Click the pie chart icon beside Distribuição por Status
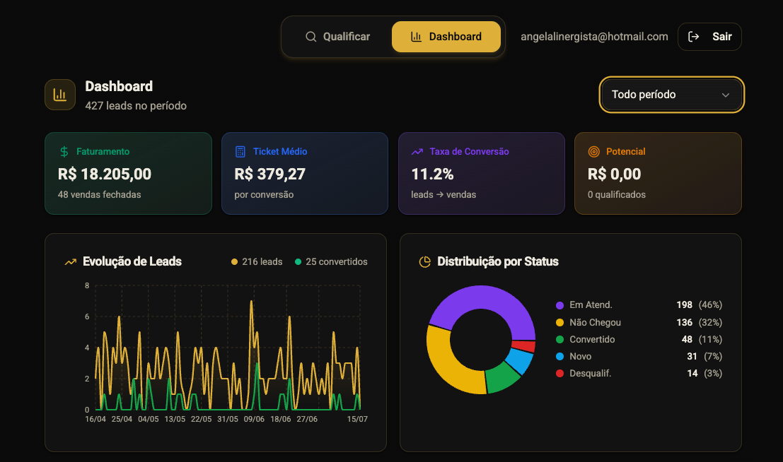This screenshot has width=783, height=462. point(425,262)
